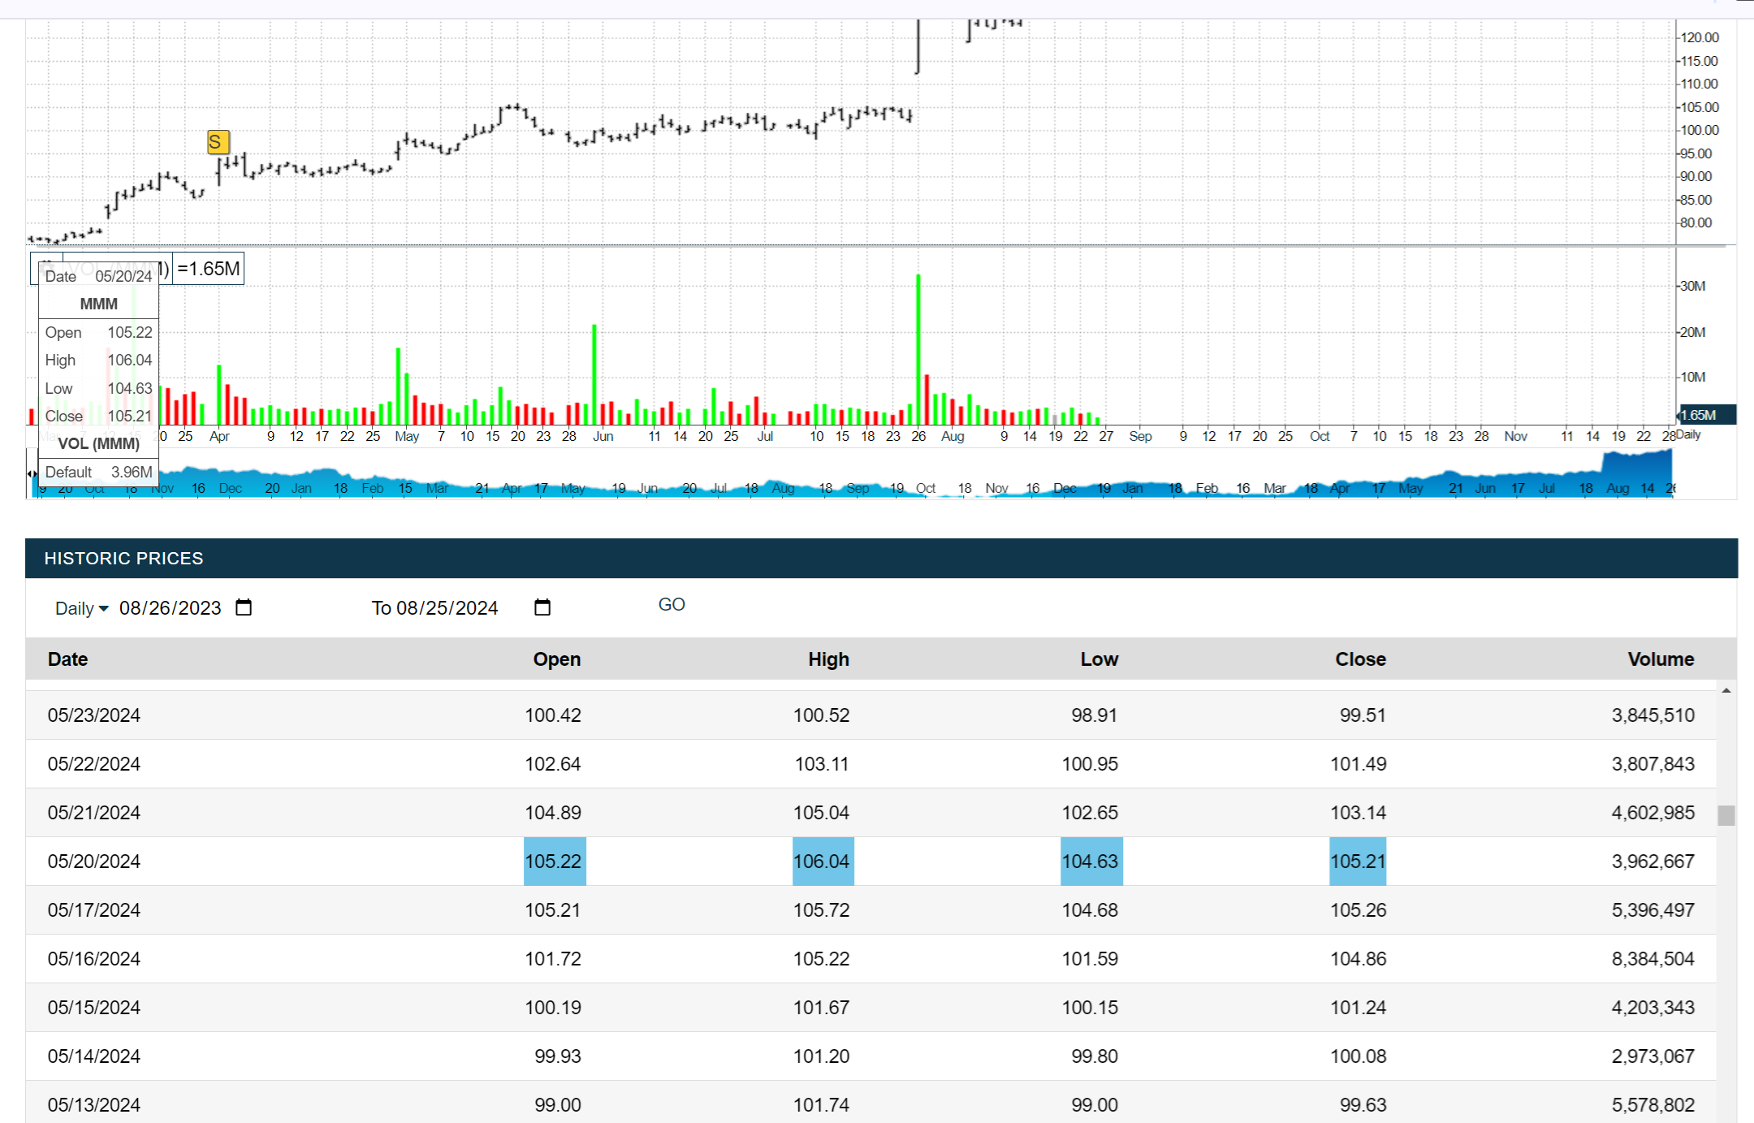Click the 08/25/2024 end date field
Viewport: 1754px width, 1123px height.
coord(447,608)
